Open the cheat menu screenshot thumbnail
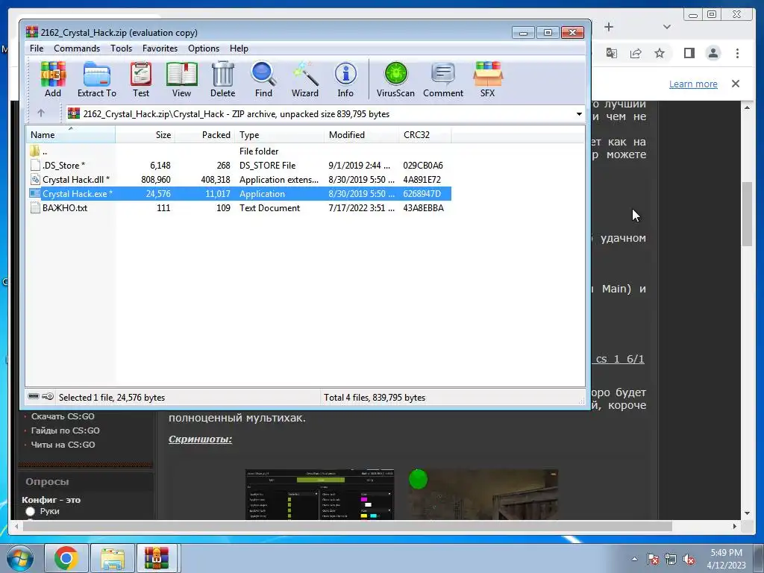Image resolution: width=764 pixels, height=573 pixels. [319, 494]
